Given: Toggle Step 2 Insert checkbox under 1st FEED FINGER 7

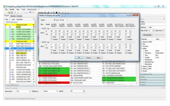Looking at the screenshot, I should (99, 50).
